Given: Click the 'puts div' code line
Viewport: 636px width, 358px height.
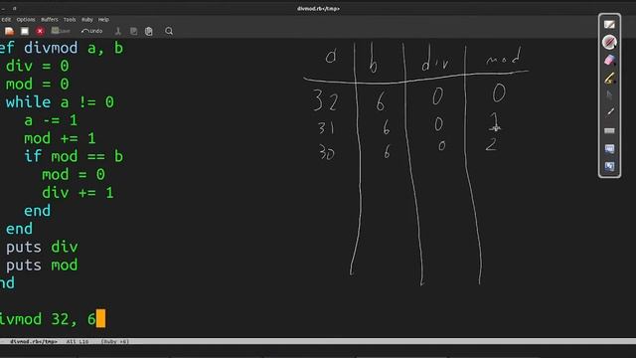Looking at the screenshot, I should point(42,248).
